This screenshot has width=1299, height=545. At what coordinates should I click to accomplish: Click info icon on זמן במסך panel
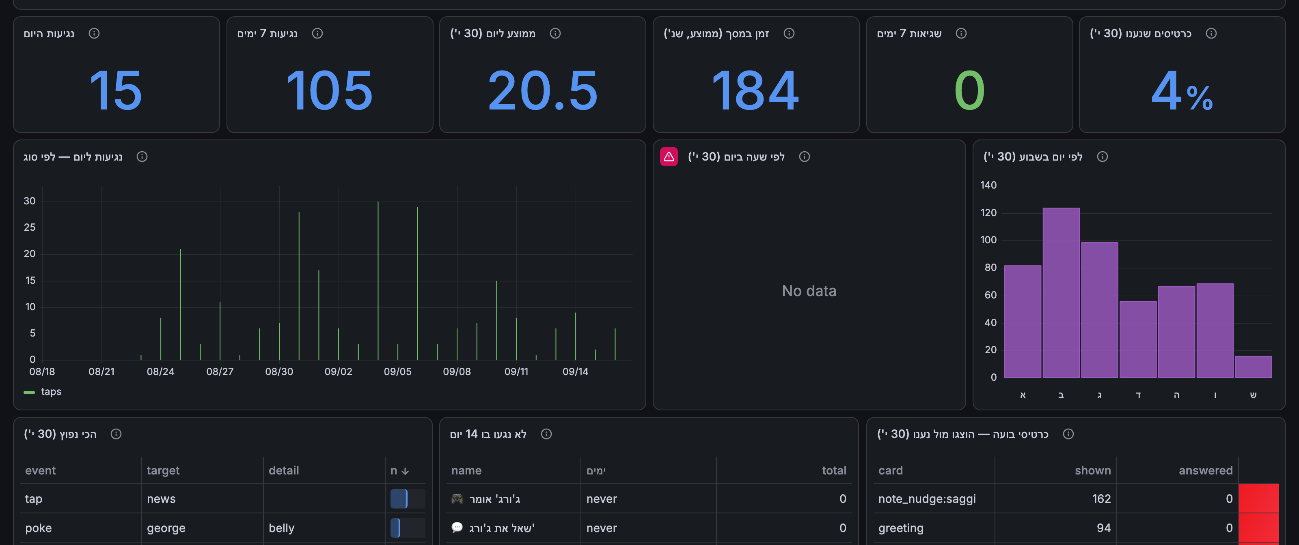point(789,33)
